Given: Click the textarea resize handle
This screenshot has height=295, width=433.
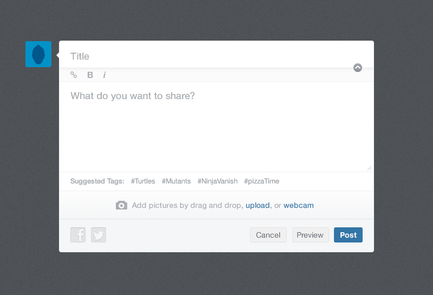Looking at the screenshot, I should [x=369, y=168].
